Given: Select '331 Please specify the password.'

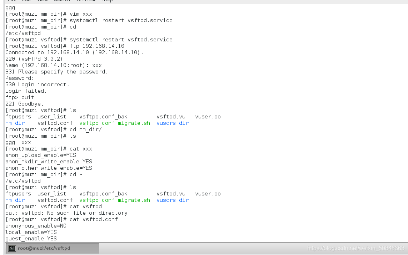Looking at the screenshot, I should [x=57, y=72].
